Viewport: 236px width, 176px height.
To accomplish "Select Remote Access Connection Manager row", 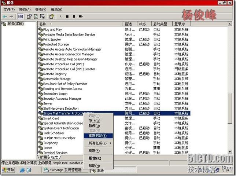I will (114, 54).
